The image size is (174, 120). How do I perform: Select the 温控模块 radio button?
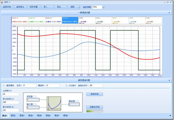coord(4,85)
